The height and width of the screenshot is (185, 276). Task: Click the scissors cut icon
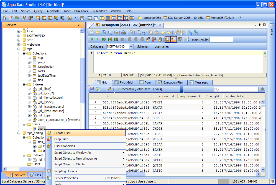pos(144,33)
